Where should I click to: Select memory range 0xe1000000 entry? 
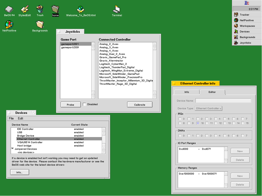pyautogui.click(x=201, y=174)
